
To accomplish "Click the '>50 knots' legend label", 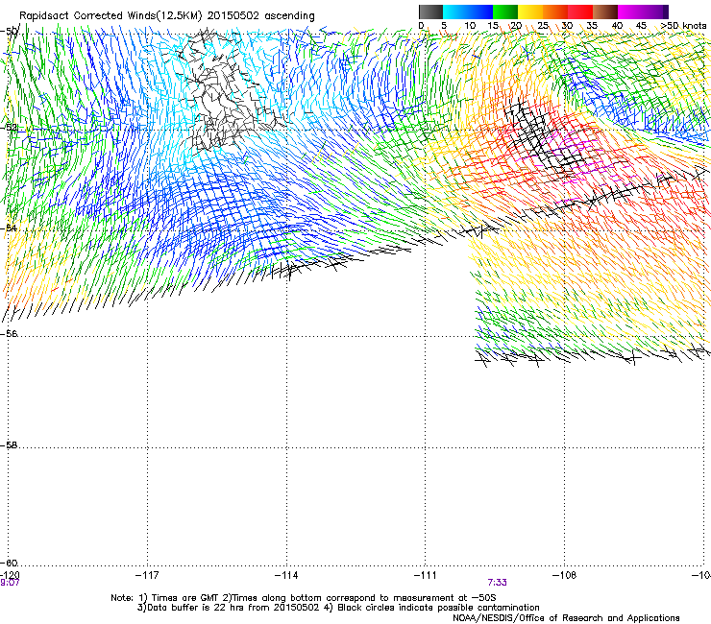I will 683,26.
